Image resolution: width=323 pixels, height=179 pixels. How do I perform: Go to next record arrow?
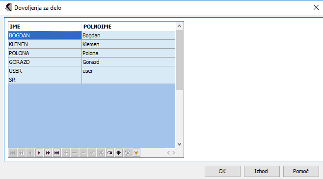[x=39, y=153]
